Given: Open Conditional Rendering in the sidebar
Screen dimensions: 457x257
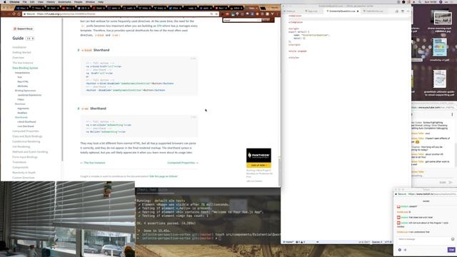Looking at the screenshot, I should (x=26, y=141).
